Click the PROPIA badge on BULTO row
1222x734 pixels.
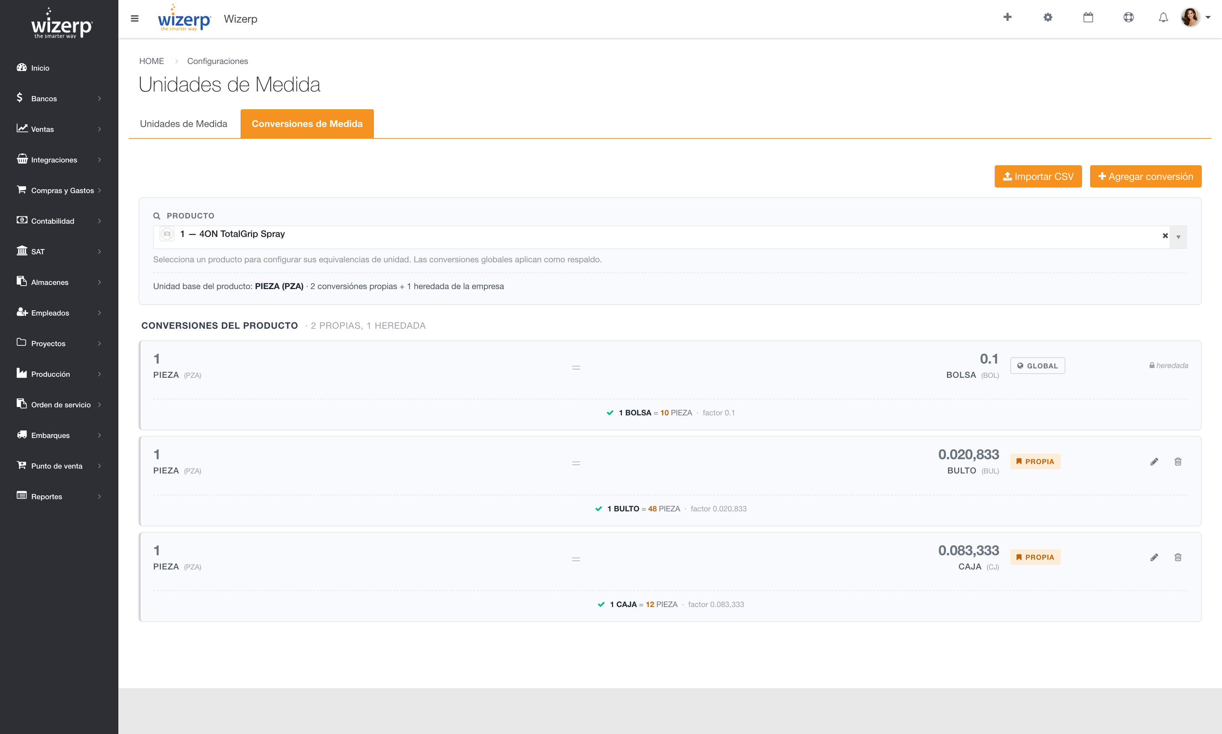pos(1035,462)
